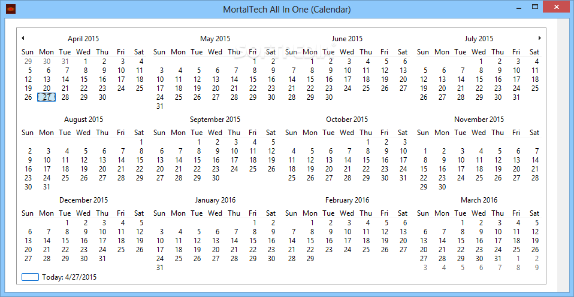Viewport: 574px width, 297px height.
Task: Select grayed April 9 in March 2016 grid
Action: 537,268
